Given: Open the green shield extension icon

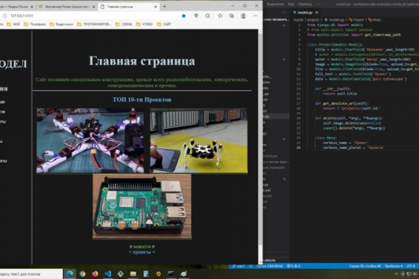Looking at the screenshot, I should (196, 16).
